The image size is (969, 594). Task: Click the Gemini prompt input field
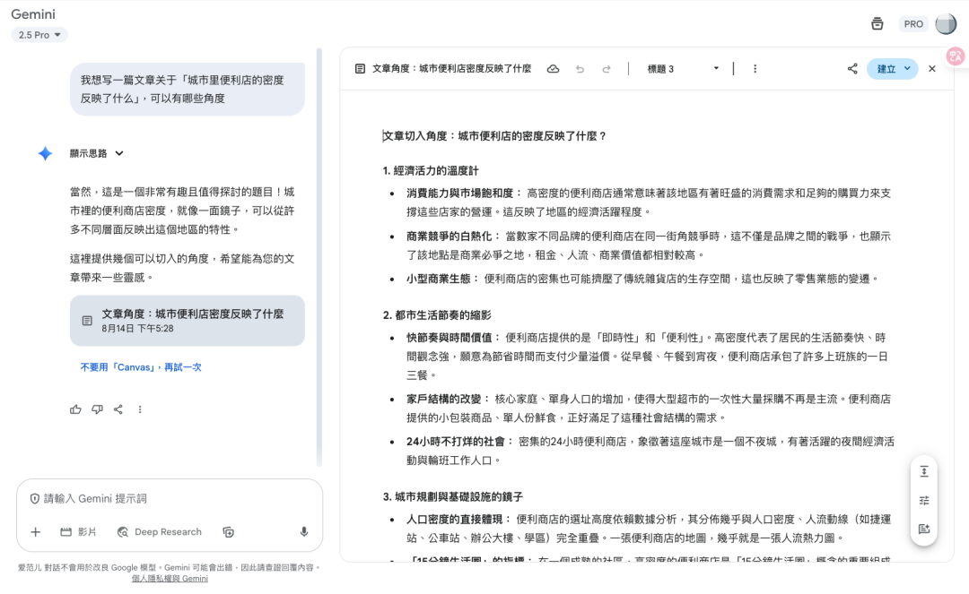(x=161, y=498)
